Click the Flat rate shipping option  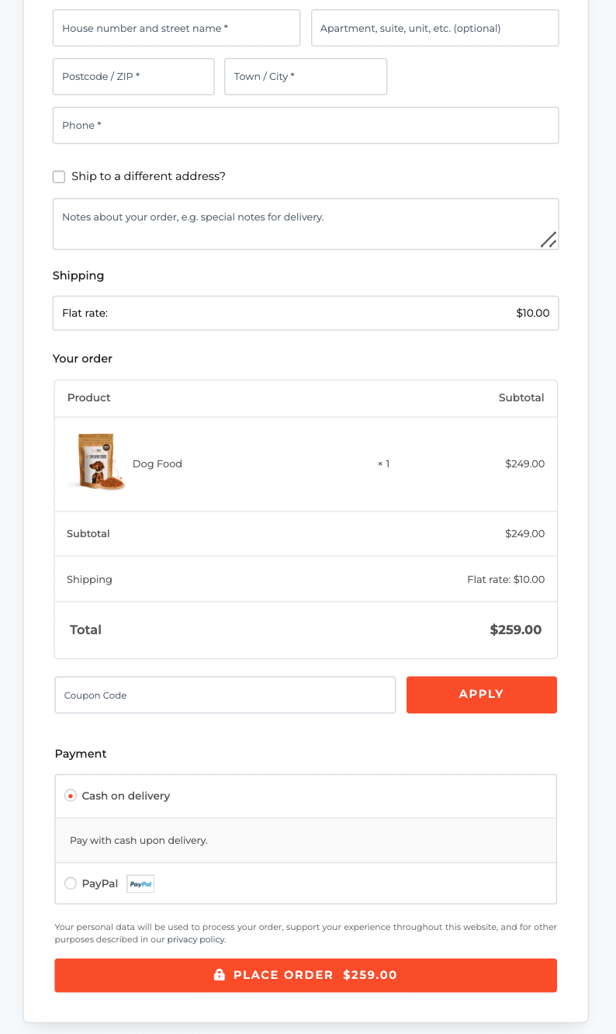(x=306, y=313)
